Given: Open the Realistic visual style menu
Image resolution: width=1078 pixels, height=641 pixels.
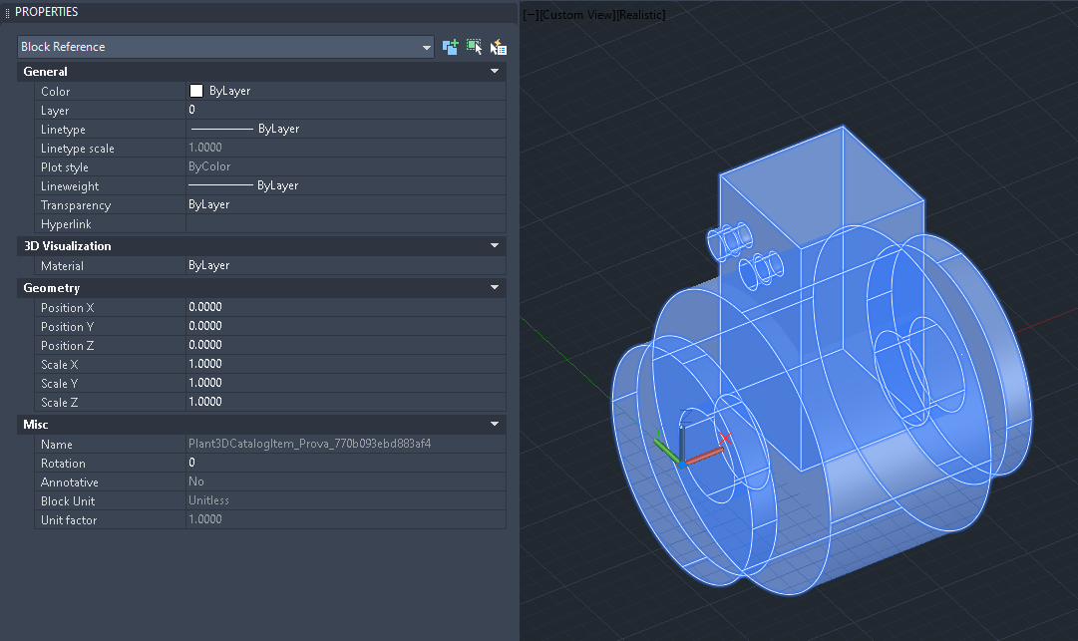Looking at the screenshot, I should 640,15.
